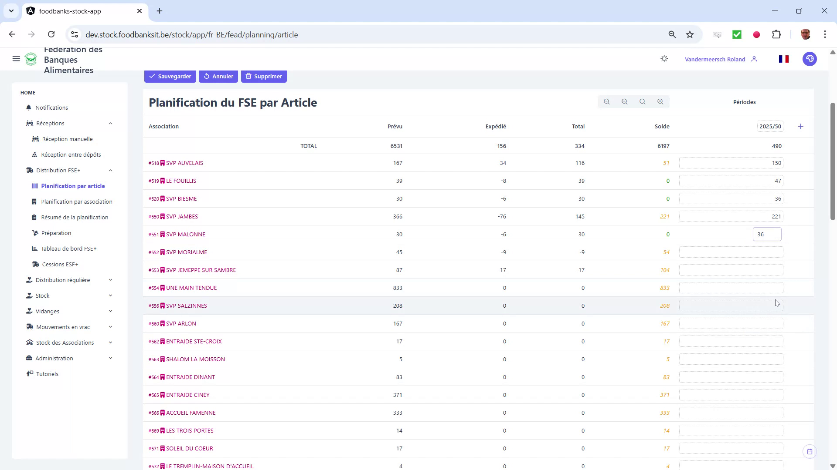Select the zoom out magnifier icon above the table

(x=624, y=101)
